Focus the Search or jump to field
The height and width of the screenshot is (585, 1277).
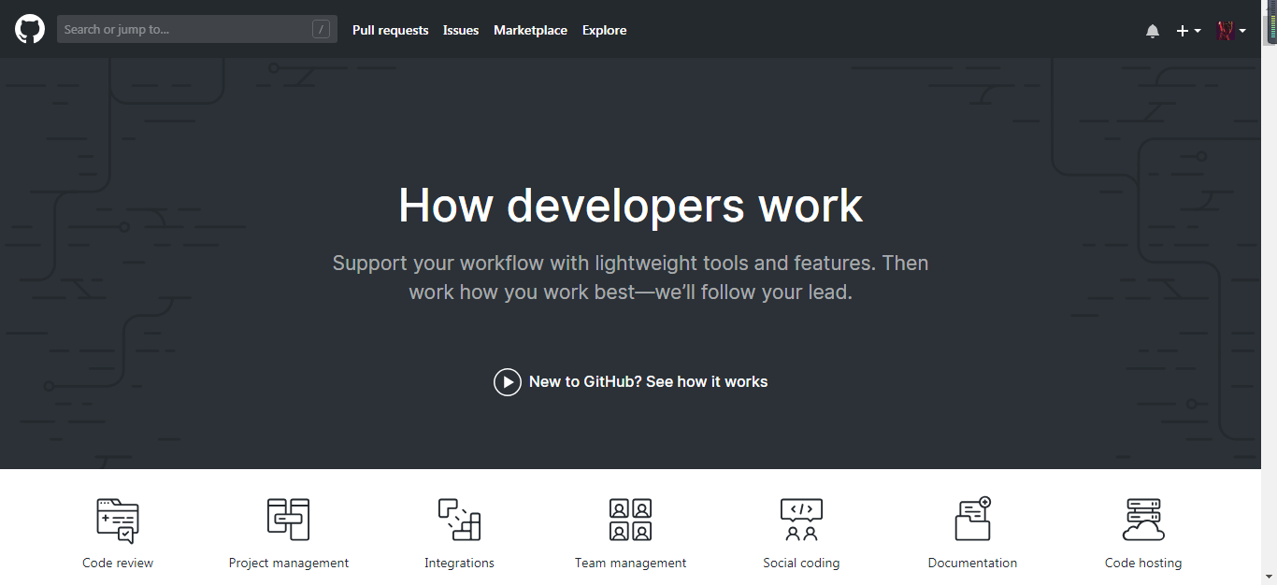pyautogui.click(x=197, y=30)
